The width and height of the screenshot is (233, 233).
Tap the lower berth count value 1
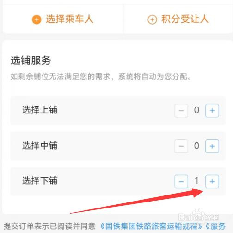196,181
